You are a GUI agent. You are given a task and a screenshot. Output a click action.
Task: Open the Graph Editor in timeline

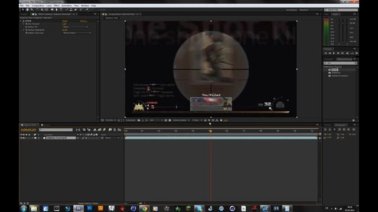tap(119, 130)
